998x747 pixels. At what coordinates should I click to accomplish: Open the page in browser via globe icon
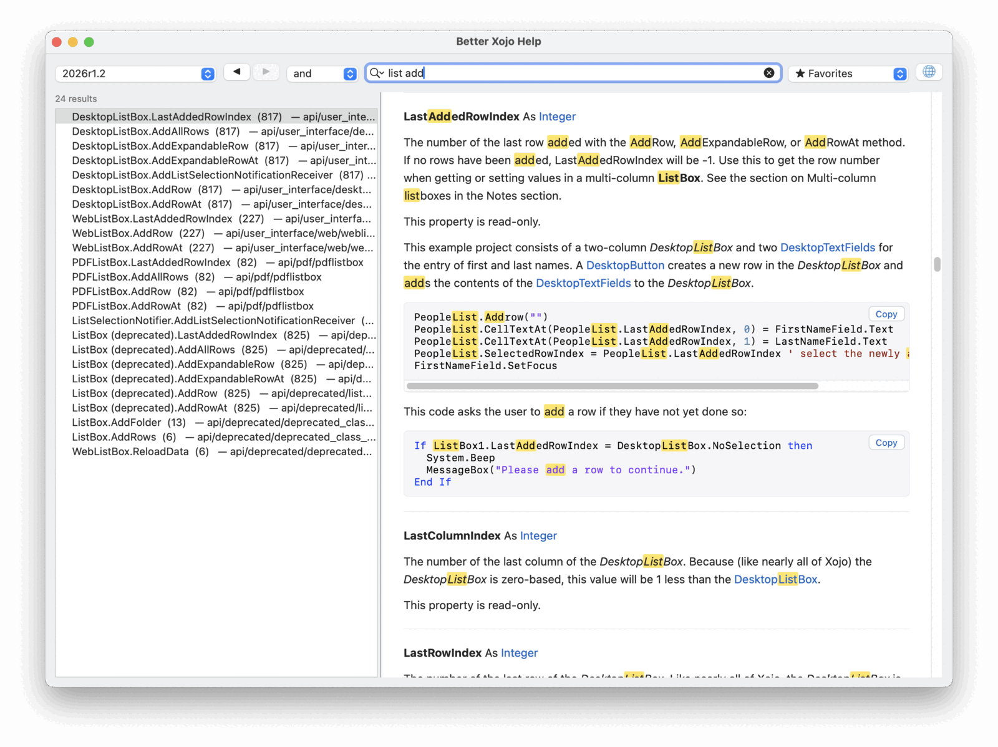[x=929, y=72]
